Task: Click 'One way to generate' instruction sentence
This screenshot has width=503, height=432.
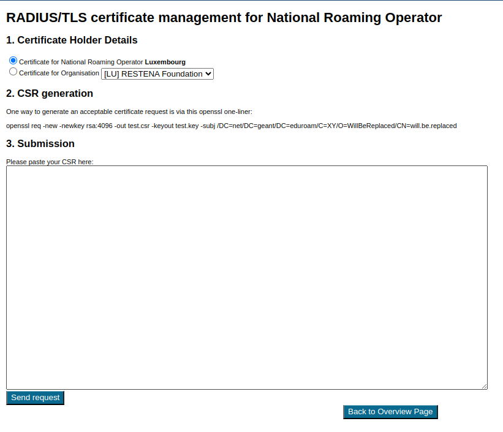Action: coord(129,112)
